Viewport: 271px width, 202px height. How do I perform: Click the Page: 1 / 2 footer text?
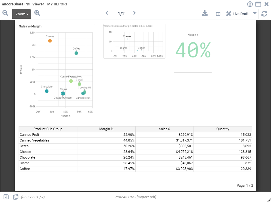pyautogui.click(x=245, y=186)
